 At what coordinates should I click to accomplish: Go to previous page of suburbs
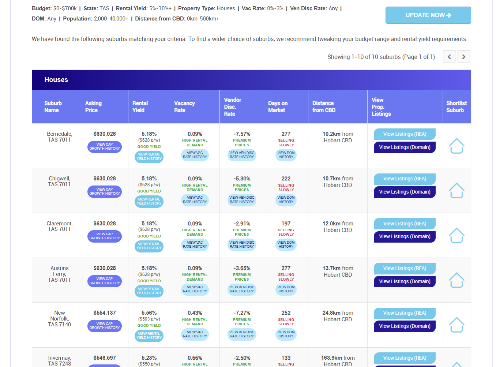tap(449, 57)
